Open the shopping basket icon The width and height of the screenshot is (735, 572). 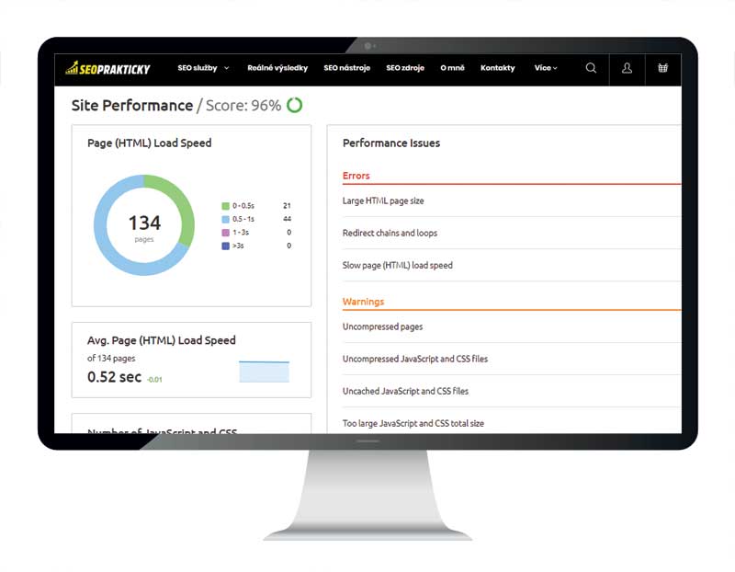[x=662, y=68]
